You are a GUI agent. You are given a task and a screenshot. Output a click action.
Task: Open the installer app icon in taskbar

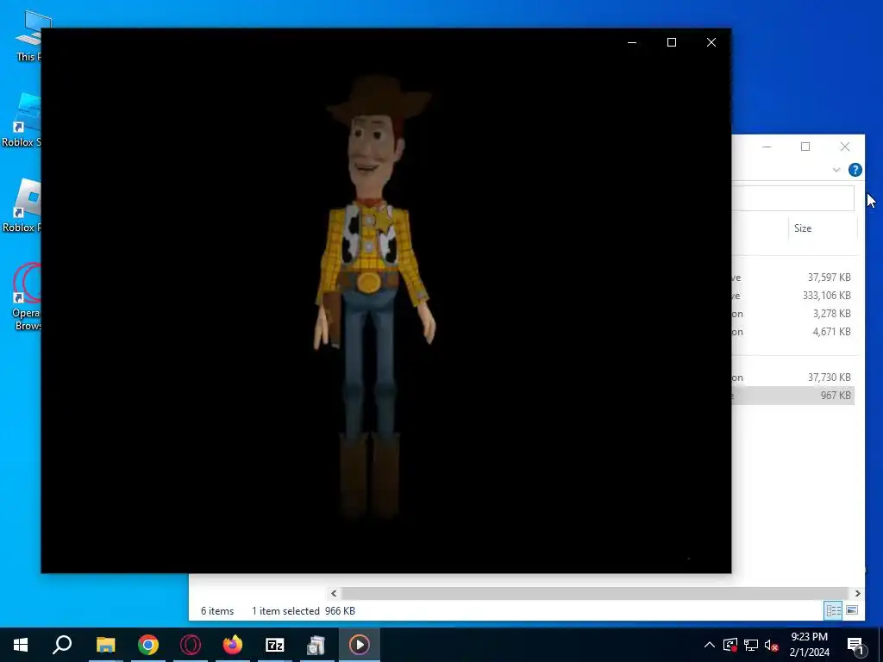pos(316,645)
